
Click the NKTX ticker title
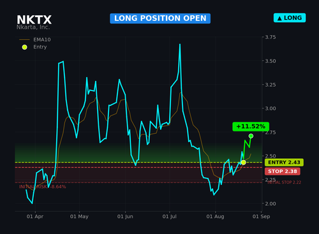[x=34, y=20]
